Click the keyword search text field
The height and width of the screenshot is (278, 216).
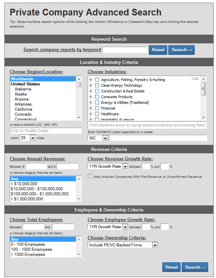pyautogui.click(x=125, y=50)
